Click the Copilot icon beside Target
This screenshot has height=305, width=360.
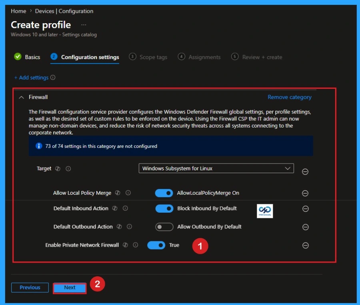[58, 169]
